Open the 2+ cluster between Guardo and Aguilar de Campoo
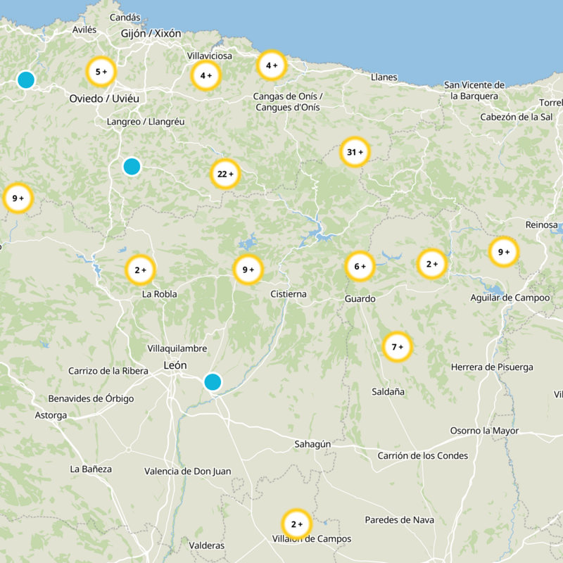The width and height of the screenshot is (563, 563). (432, 264)
